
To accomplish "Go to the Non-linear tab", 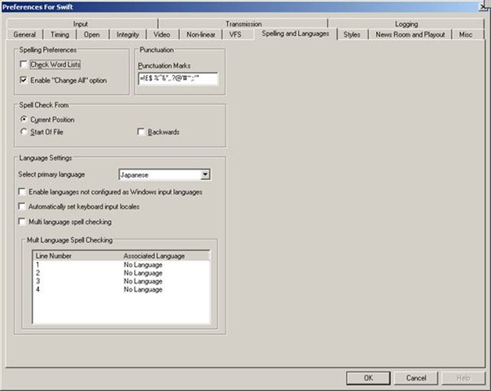I will (201, 35).
